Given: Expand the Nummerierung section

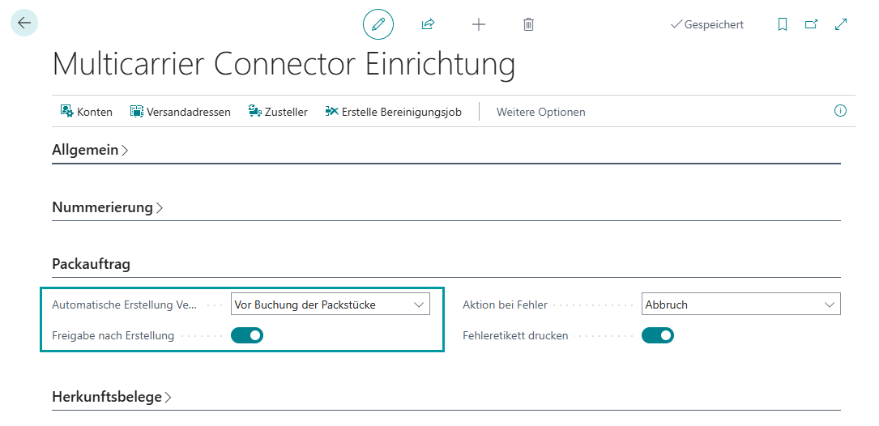Looking at the screenshot, I should pyautogui.click(x=108, y=207).
